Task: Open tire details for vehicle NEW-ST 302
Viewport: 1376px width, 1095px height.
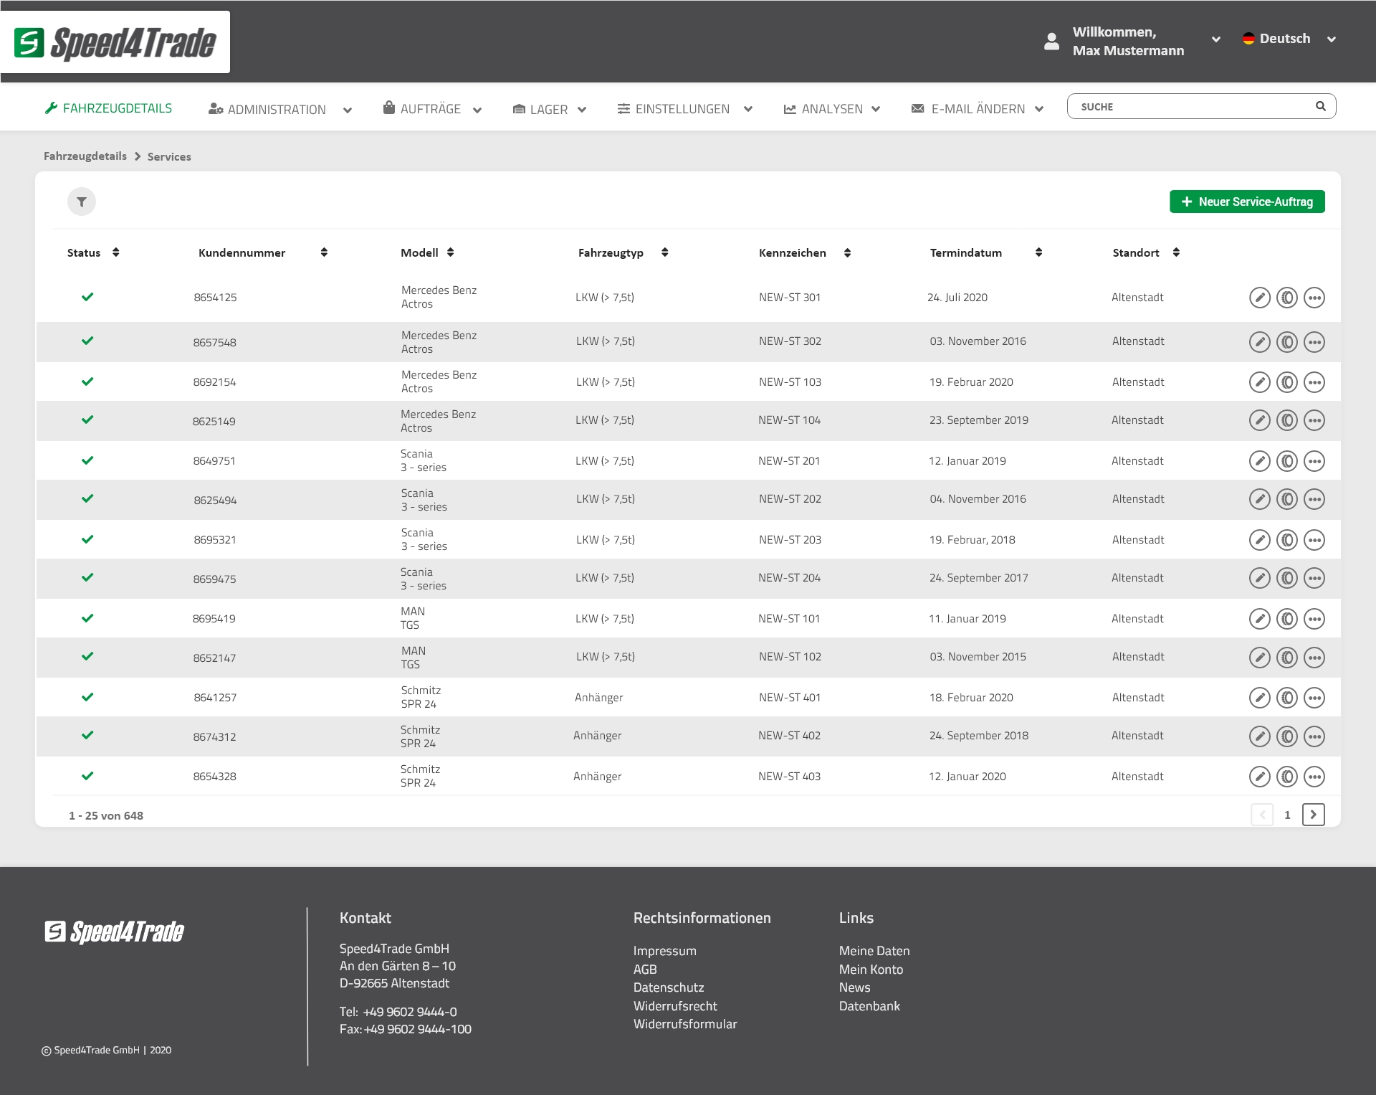Action: 1287,342
